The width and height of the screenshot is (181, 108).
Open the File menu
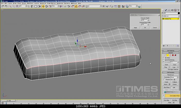(x=2, y=3)
